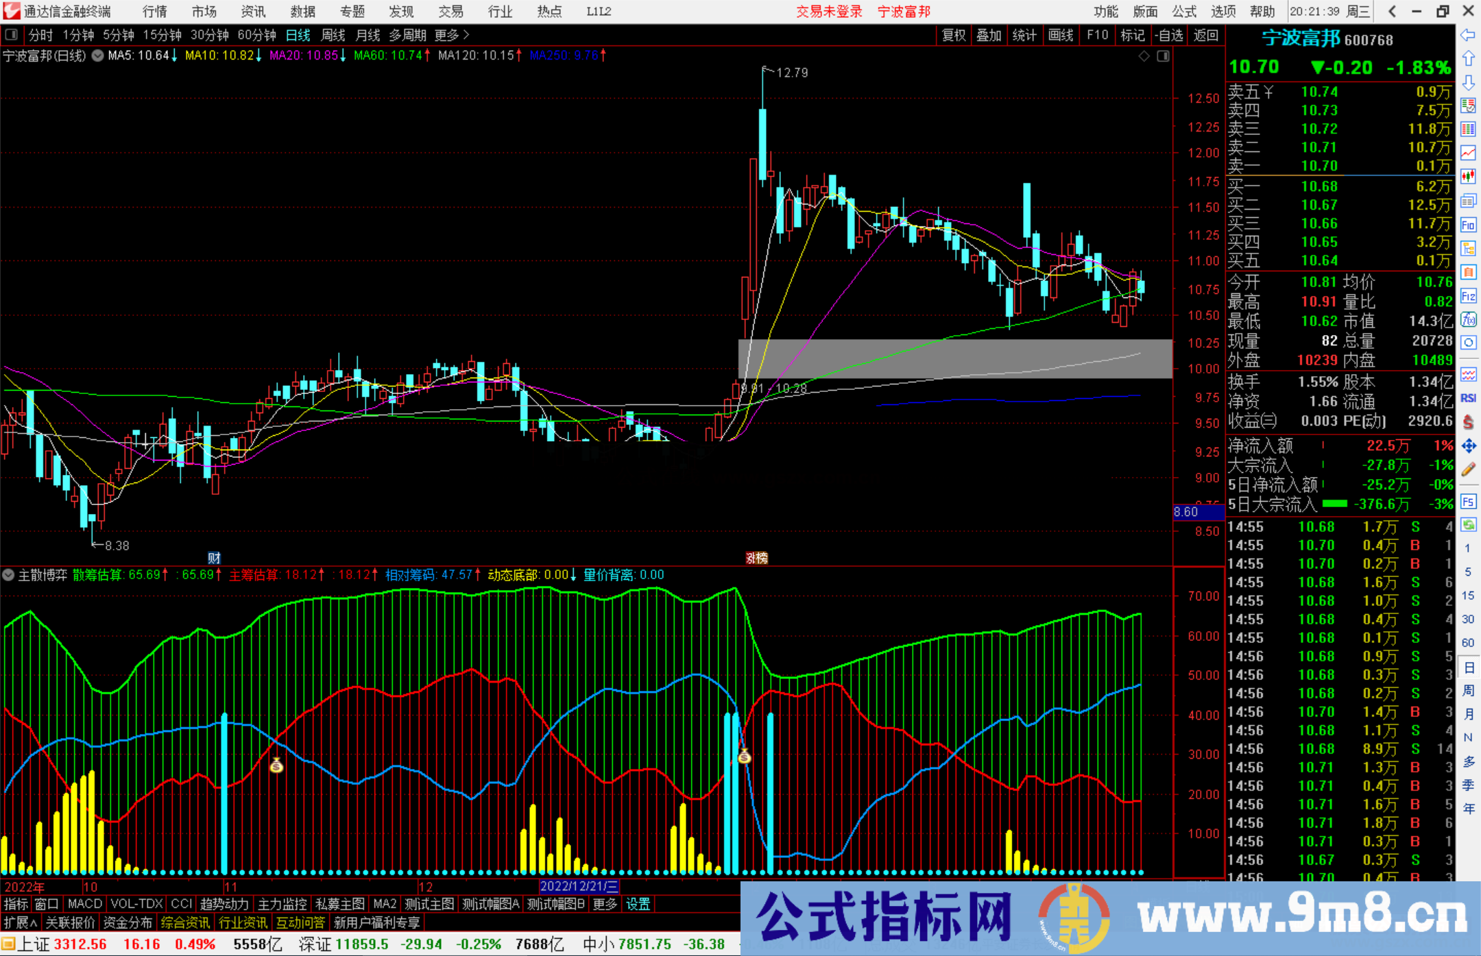Switch to the MACD indicator tab
Screen dimensions: 1481x956
coord(84,905)
